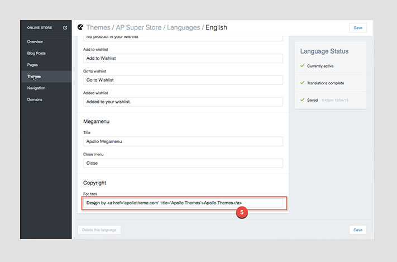This screenshot has width=397, height=262.
Task: Focus the Megamenu Title field
Action: (183, 141)
